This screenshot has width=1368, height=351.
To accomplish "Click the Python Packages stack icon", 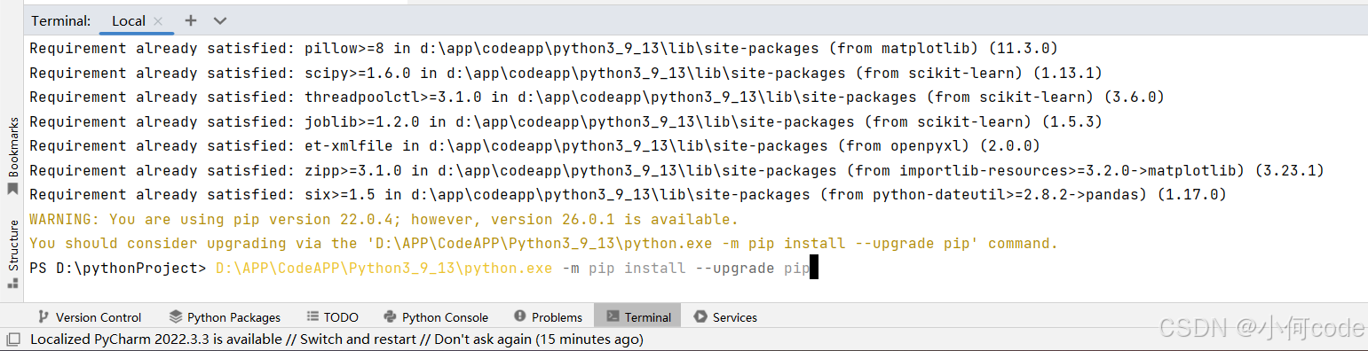I will (x=175, y=317).
